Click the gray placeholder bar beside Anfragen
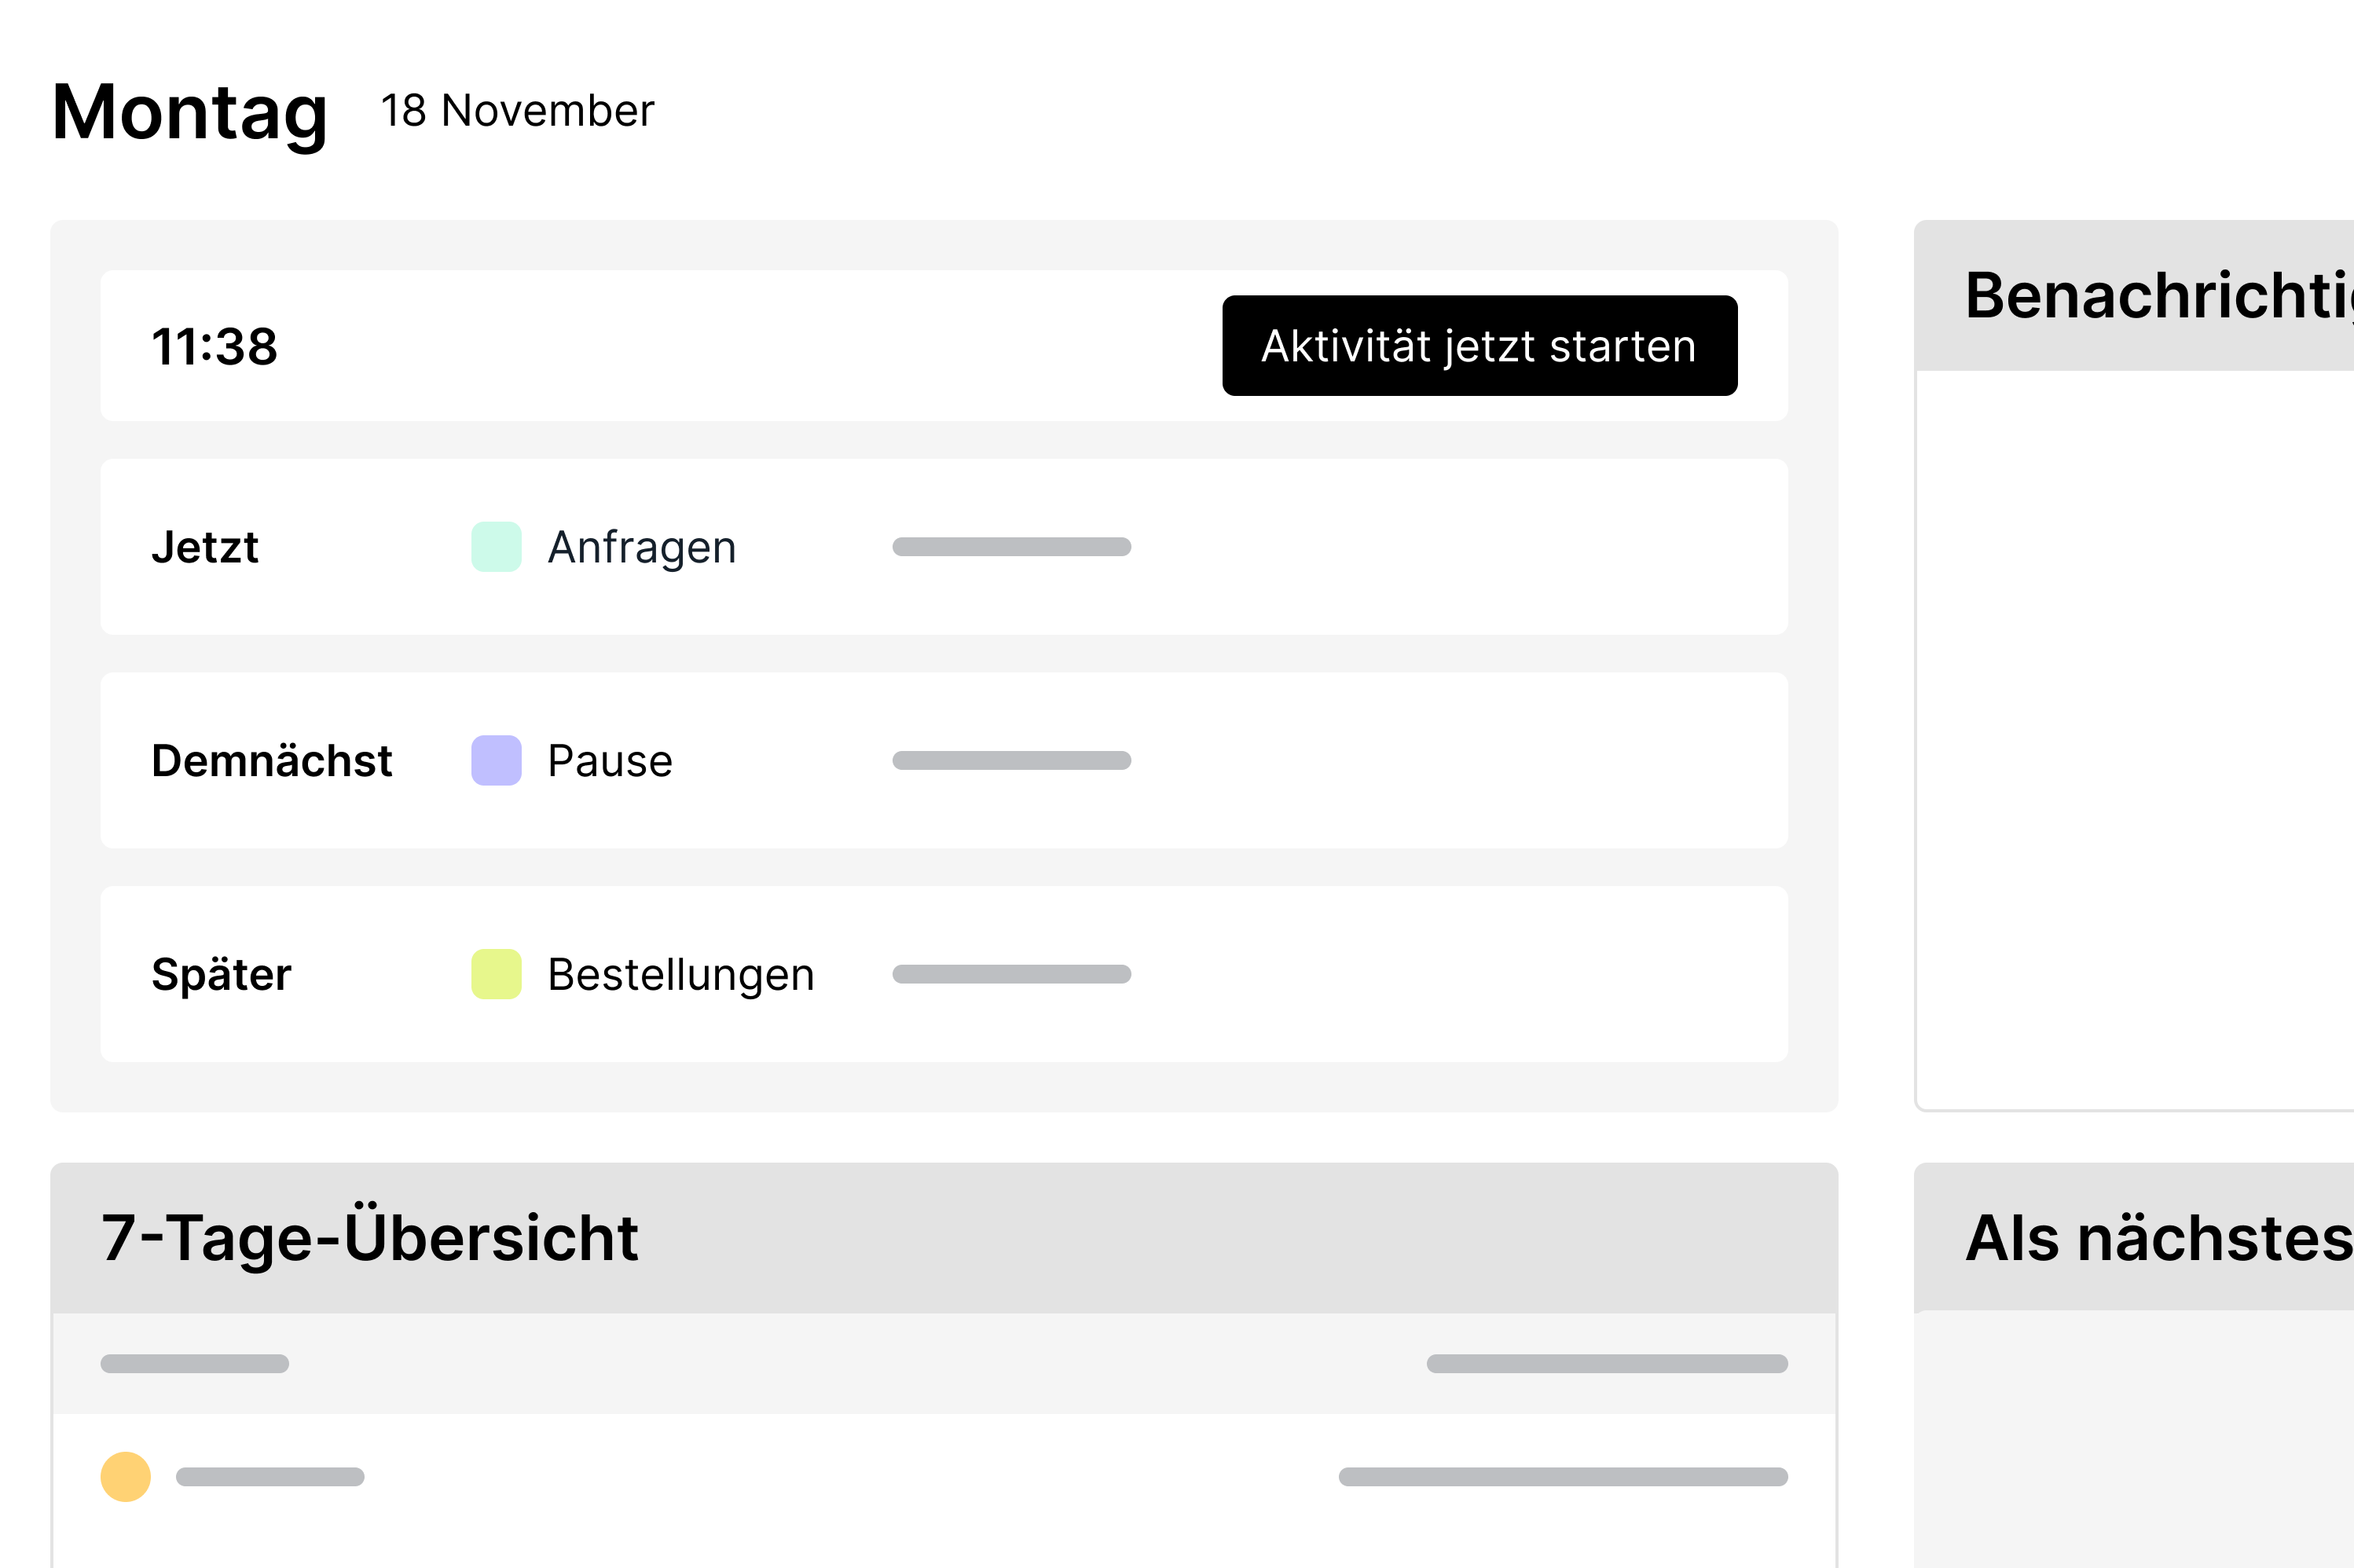Viewport: 2354px width, 1568px height. (1011, 547)
